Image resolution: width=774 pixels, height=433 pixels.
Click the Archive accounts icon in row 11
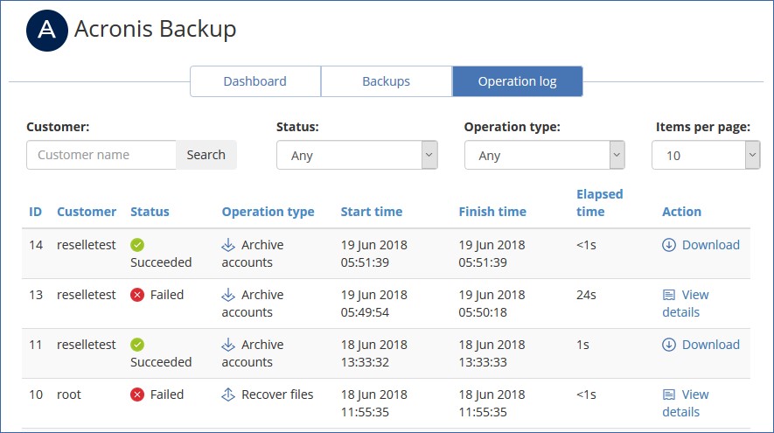click(228, 345)
